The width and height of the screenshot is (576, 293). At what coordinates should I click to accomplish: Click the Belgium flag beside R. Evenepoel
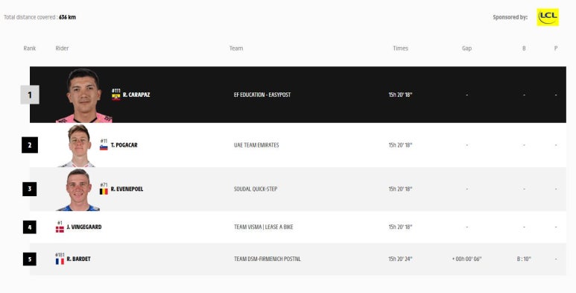(104, 192)
